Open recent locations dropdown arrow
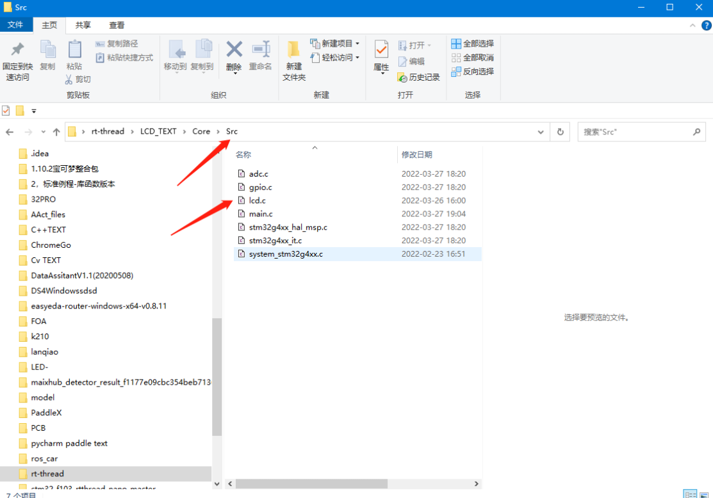The width and height of the screenshot is (713, 498). pyautogui.click(x=43, y=132)
